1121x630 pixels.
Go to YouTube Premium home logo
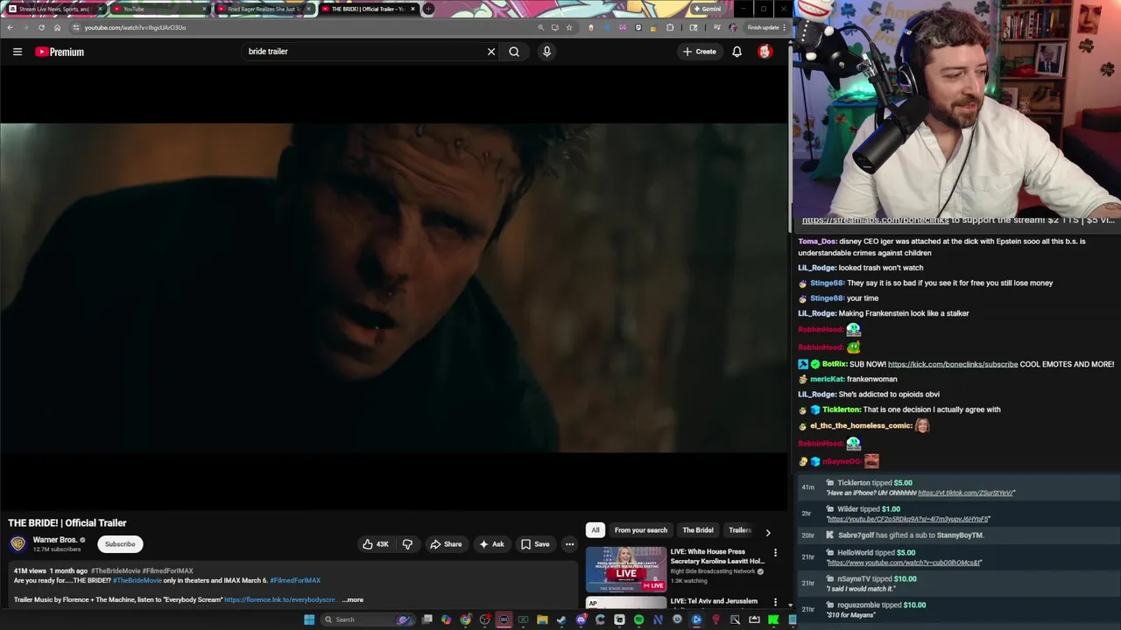(x=60, y=52)
